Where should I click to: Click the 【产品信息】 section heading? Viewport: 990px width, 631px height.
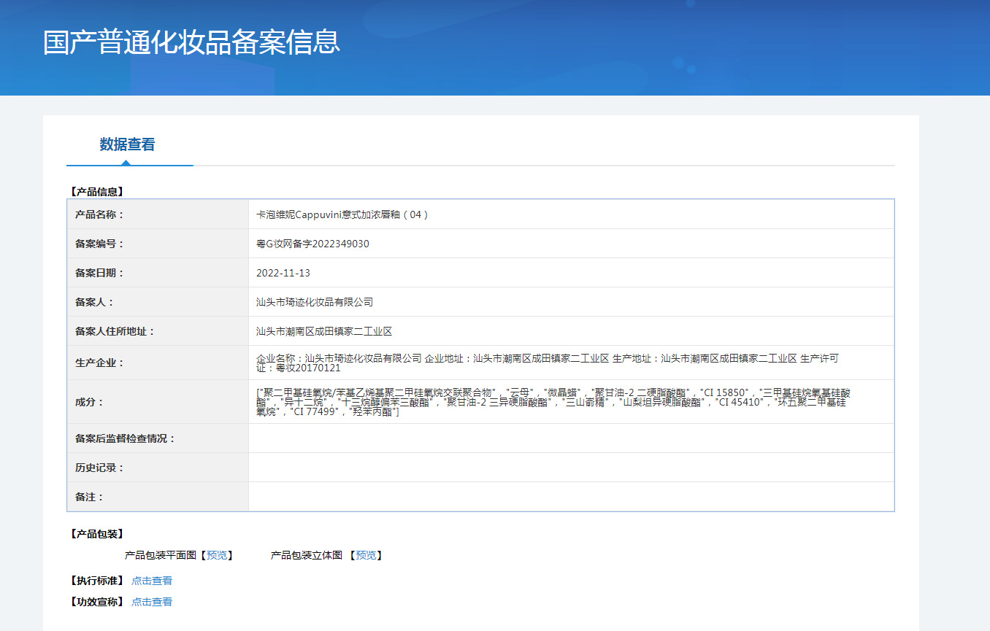[97, 192]
